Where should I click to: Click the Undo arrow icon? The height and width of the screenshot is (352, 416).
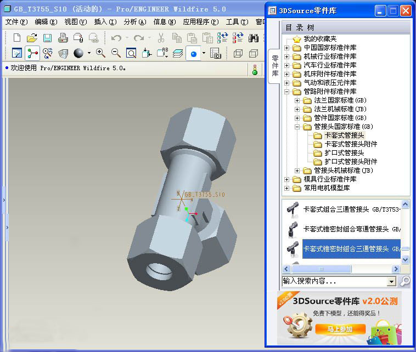[116, 38]
